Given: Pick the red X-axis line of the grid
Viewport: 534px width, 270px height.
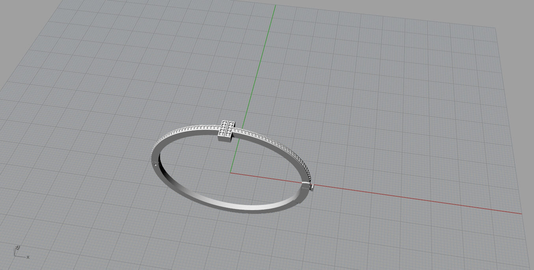Looking at the screenshot, I should [x=376, y=193].
